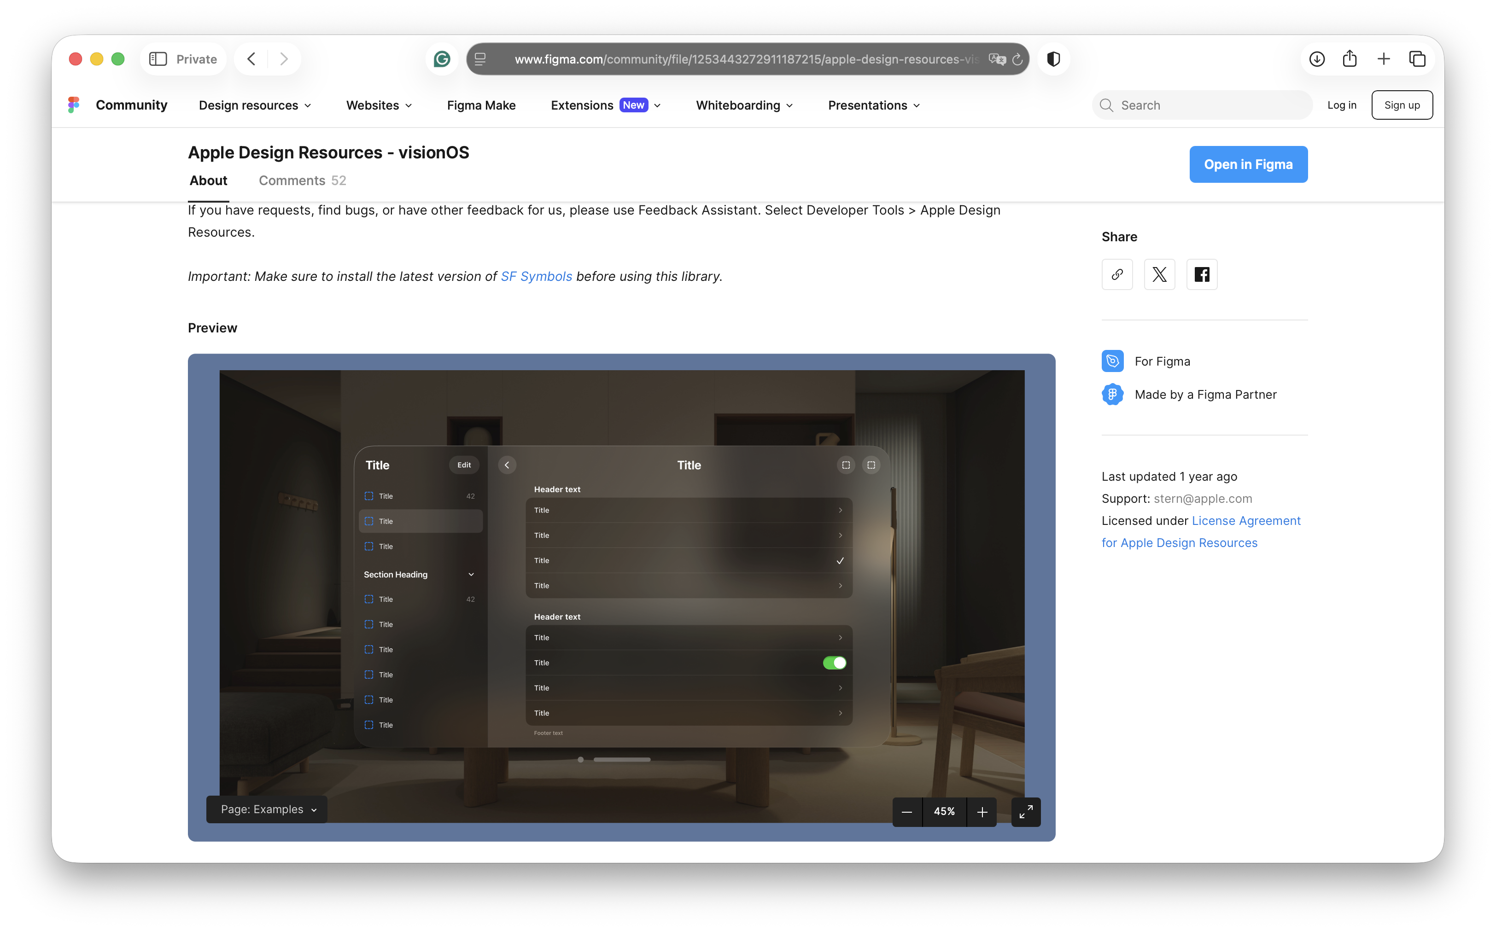The width and height of the screenshot is (1496, 931).
Task: Go to Community home
Action: coord(132,105)
